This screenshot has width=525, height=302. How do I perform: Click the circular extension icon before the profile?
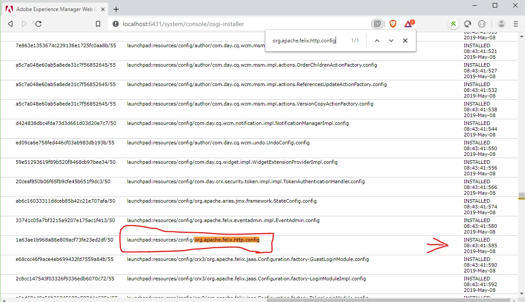pos(482,24)
